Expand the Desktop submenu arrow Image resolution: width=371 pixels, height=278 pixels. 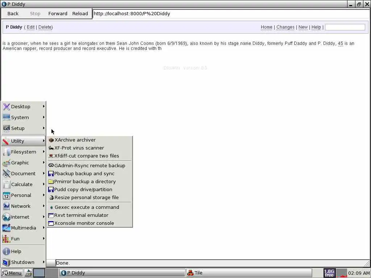point(43,107)
